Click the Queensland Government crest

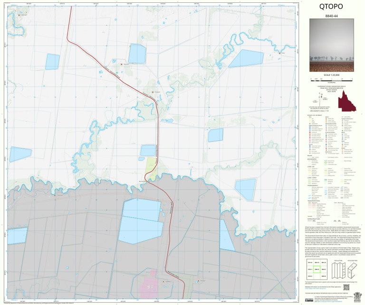click(357, 297)
